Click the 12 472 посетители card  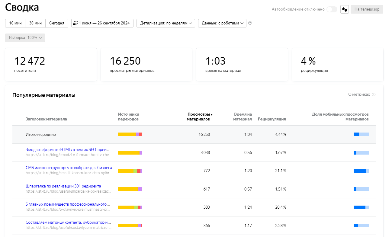(x=51, y=65)
